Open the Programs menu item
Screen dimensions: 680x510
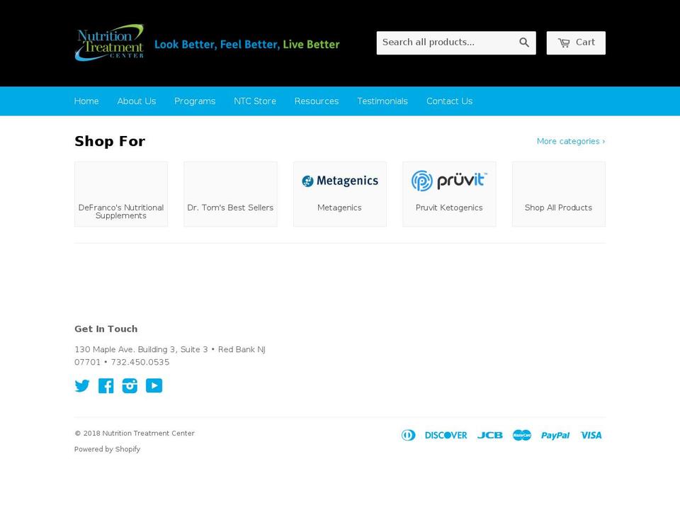[195, 101]
